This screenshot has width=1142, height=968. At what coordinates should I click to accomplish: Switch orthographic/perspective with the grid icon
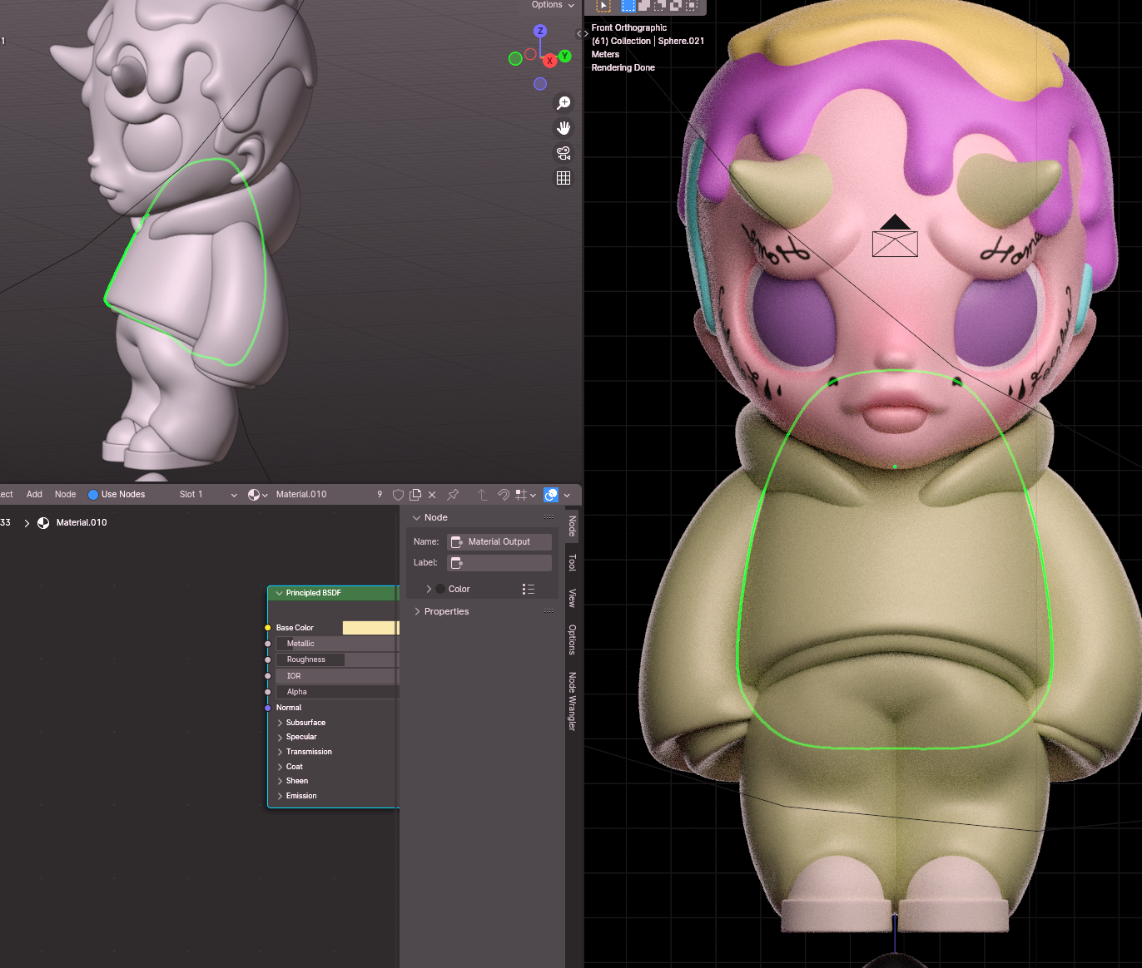[x=564, y=178]
